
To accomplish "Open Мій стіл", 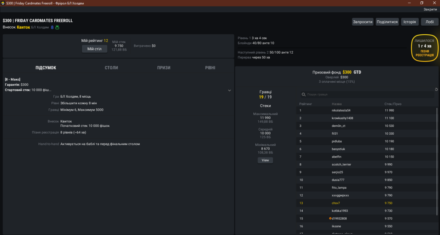I will (95, 49).
